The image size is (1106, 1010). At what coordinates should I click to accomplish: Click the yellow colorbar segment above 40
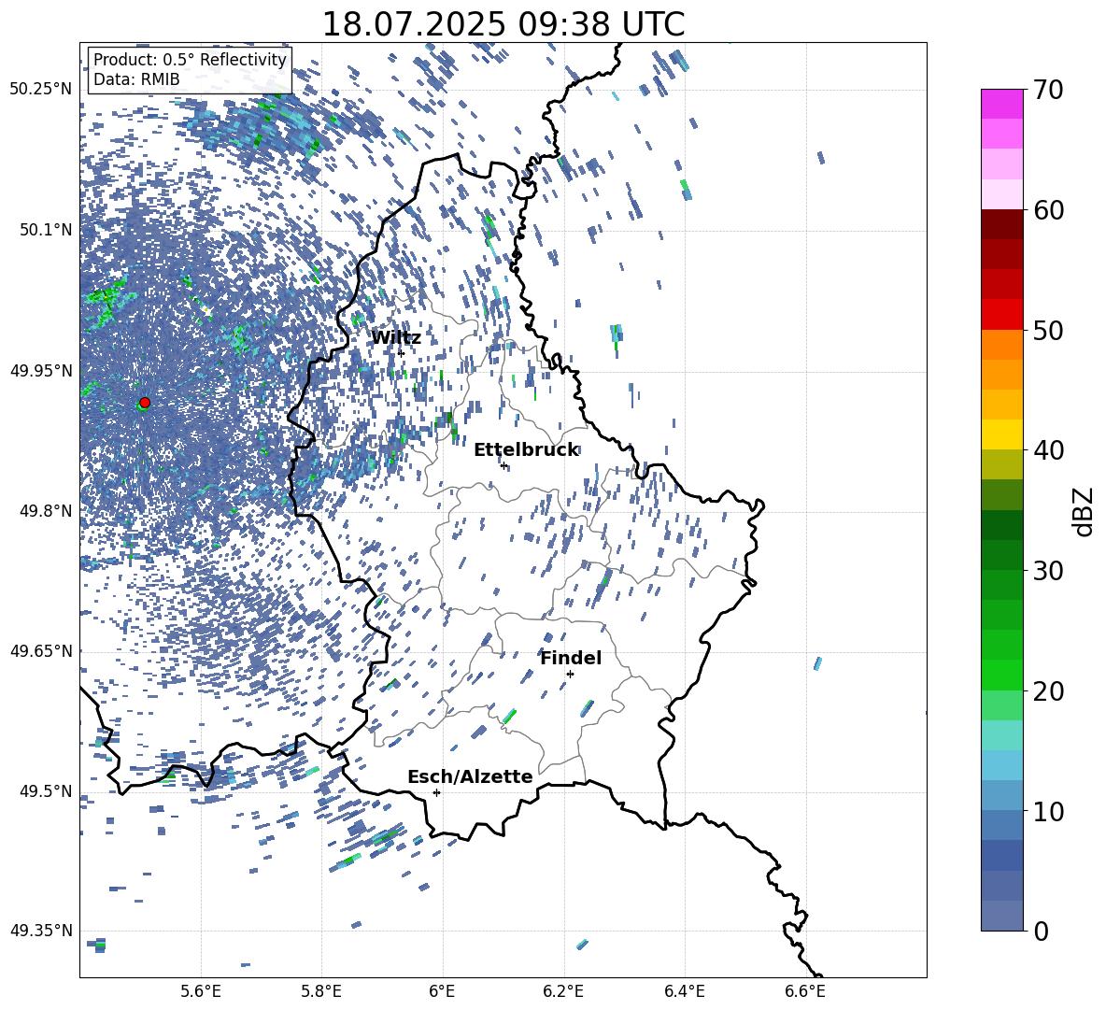pyautogui.click(x=1002, y=434)
